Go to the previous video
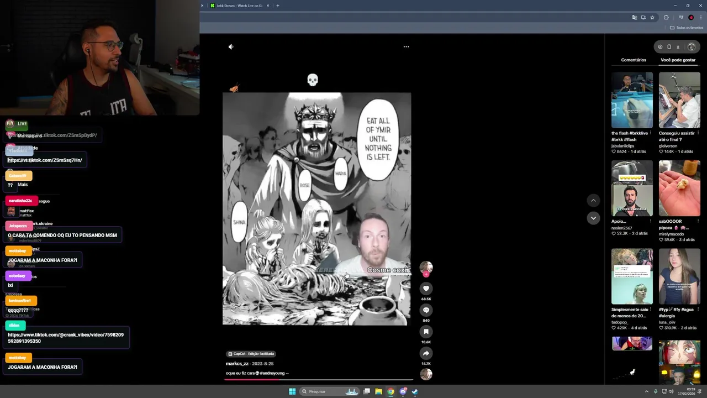 coord(593,201)
